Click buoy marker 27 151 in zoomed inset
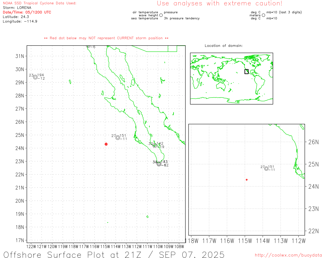322x258 pixels. pyautogui.click(x=266, y=169)
